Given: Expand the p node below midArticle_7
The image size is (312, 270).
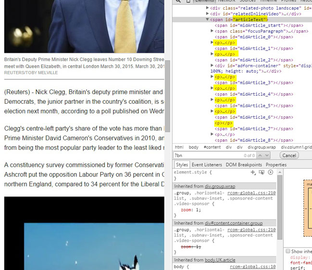Looking at the screenshot, I should click(212, 134).
